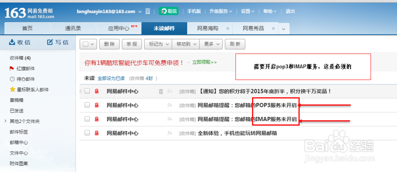Click the 收信 download icon
Viewport: 397px width, 172px height.
12,42
